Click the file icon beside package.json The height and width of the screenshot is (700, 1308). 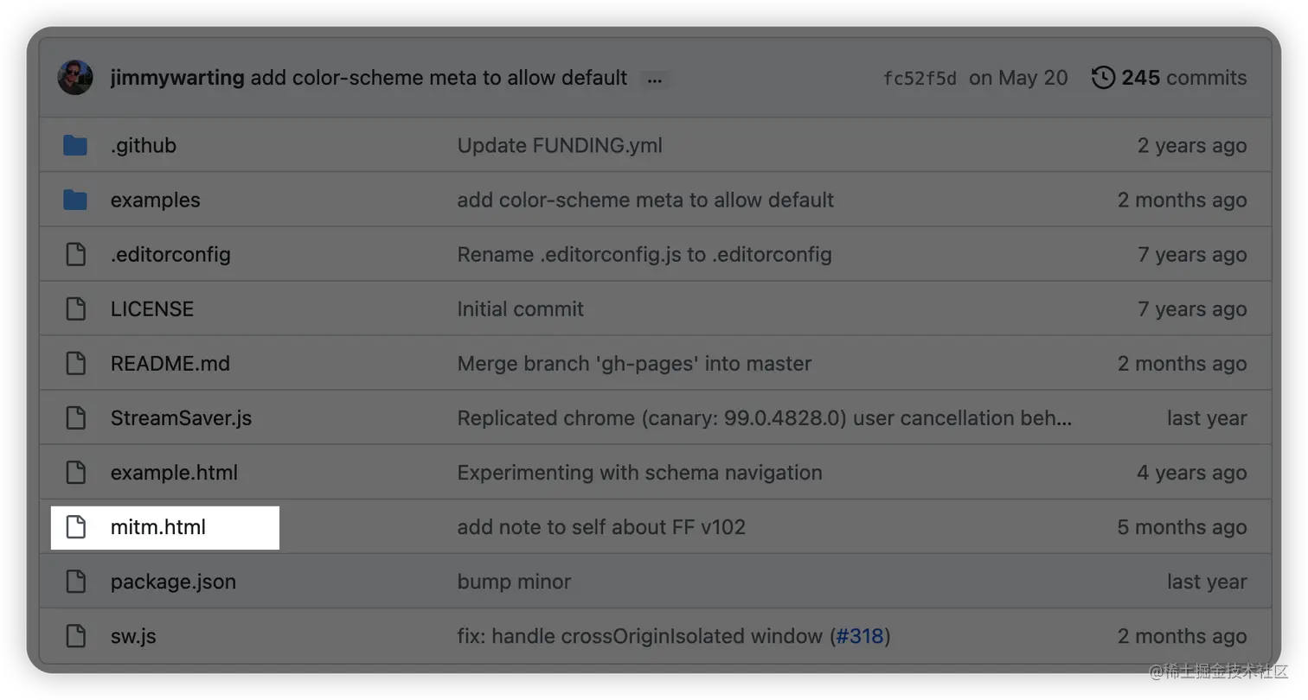click(x=75, y=581)
